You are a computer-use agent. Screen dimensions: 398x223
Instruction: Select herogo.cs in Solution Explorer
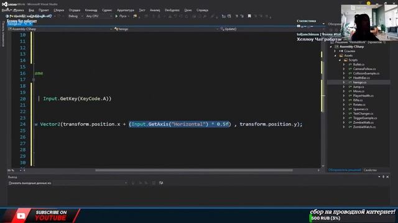coord(359,82)
